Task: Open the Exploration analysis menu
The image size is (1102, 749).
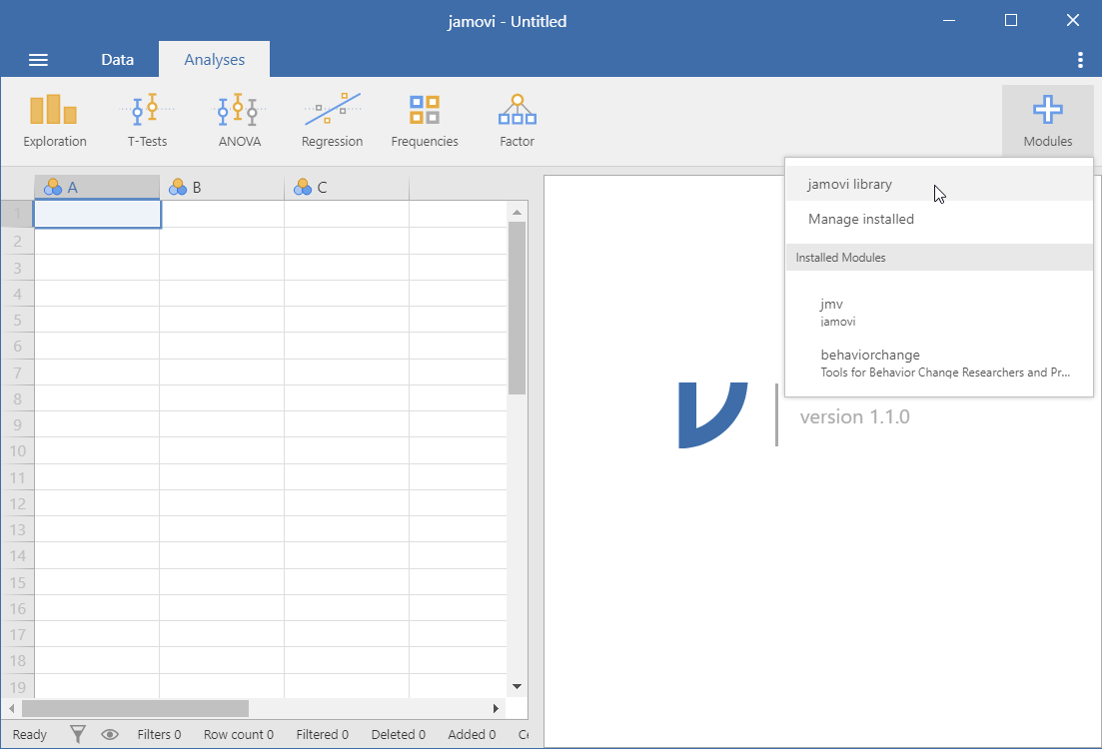Action: pos(55,121)
